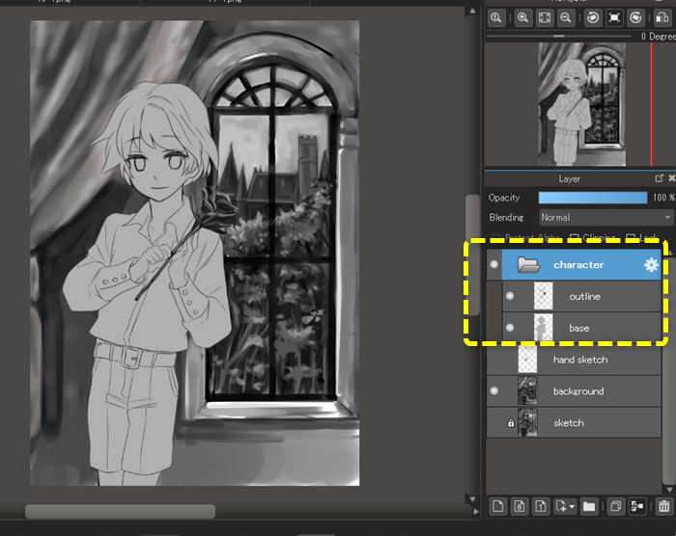Adjust the layer Opacity slider
Image resolution: width=676 pixels, height=536 pixels.
coord(593,198)
